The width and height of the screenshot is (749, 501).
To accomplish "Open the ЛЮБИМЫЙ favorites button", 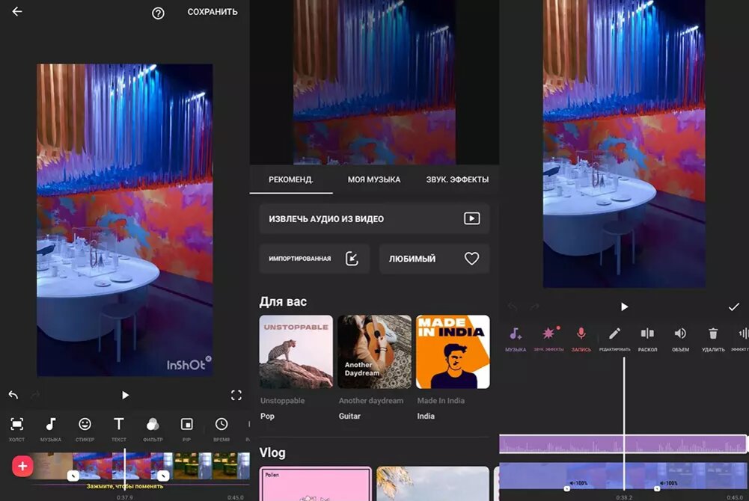I will pyautogui.click(x=435, y=259).
